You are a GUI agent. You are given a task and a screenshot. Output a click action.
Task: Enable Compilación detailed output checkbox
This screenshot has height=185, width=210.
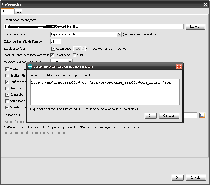point(52,55)
